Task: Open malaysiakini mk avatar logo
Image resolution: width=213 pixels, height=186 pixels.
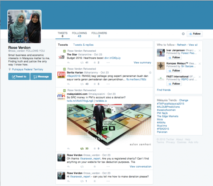Action: [x=61, y=96]
